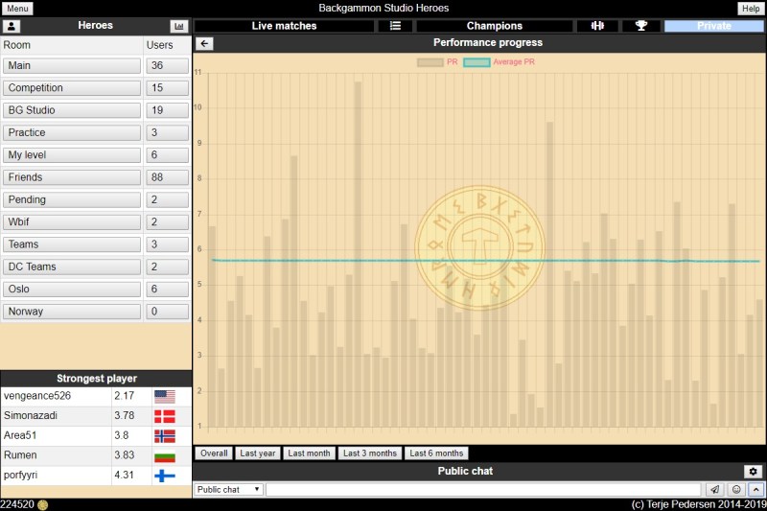Open the emoji smiley picker
The width and height of the screenshot is (767, 511).
pyautogui.click(x=736, y=490)
